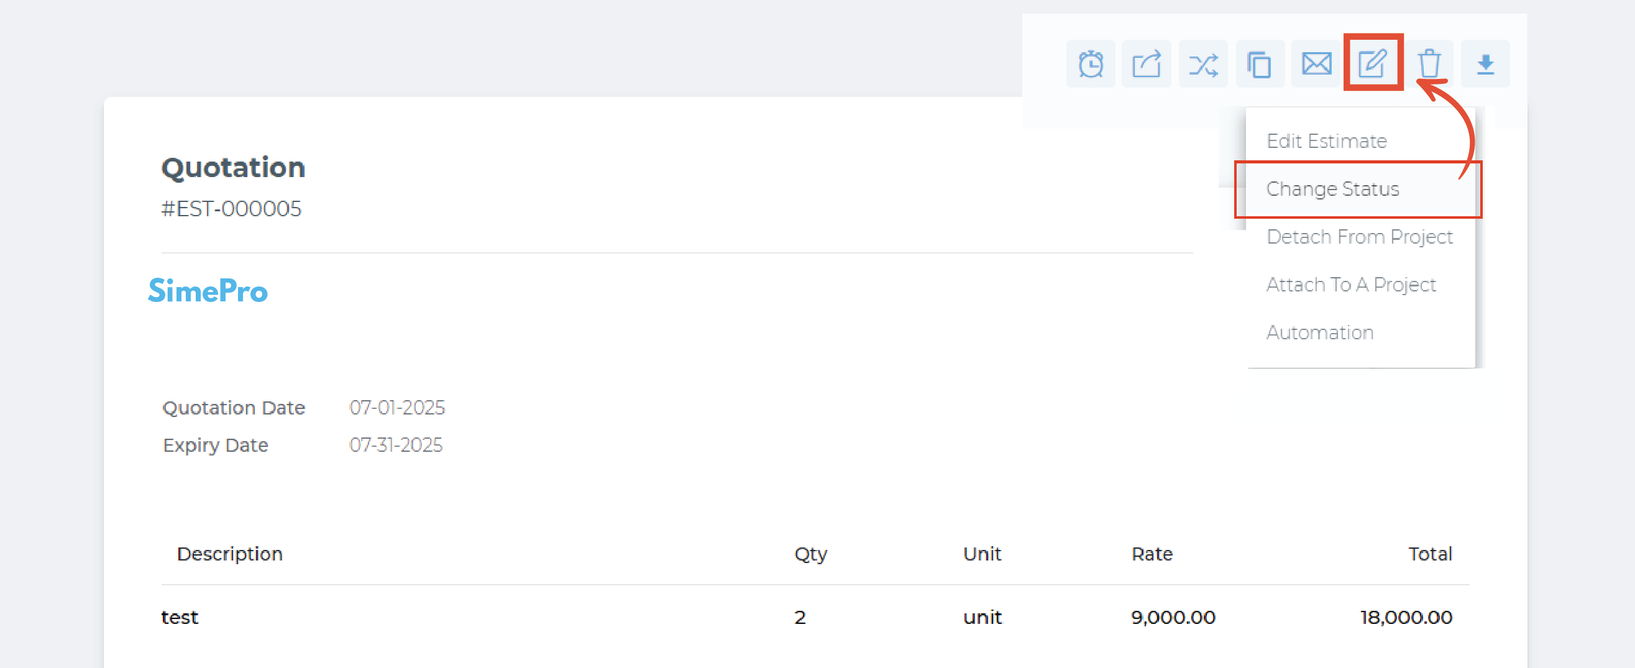This screenshot has height=668, width=1635.
Task: Click the Quotation Date label
Action: coord(234,408)
